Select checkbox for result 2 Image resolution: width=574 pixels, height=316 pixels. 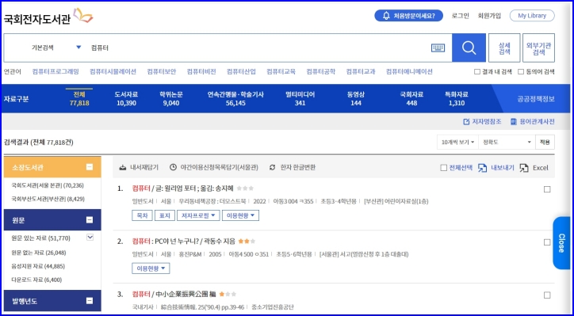547,242
